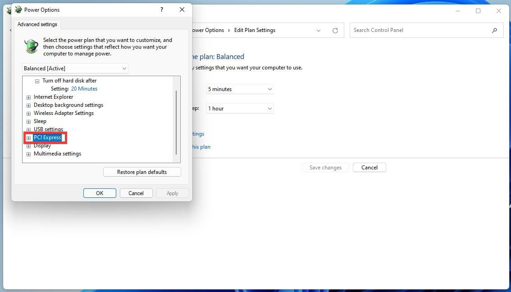Click the Help question mark in Power Options dialog

coord(161,9)
